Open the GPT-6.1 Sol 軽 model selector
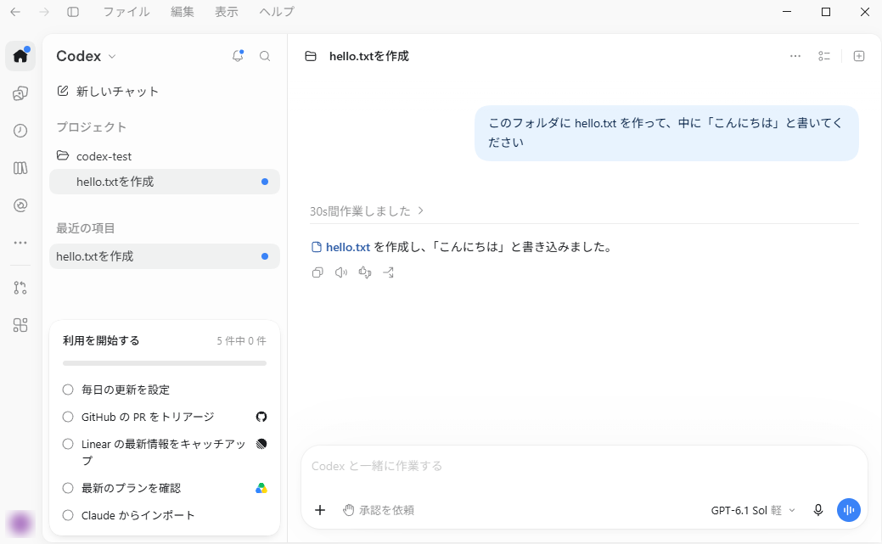The image size is (882, 544). point(753,510)
